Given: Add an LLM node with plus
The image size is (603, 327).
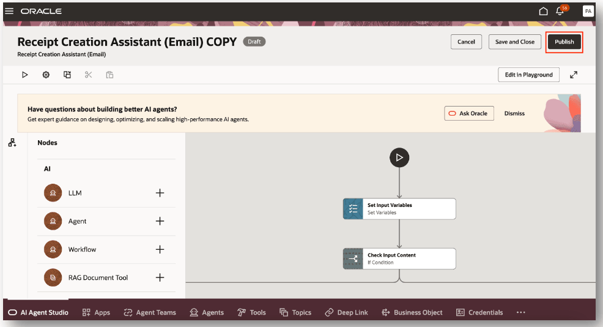Looking at the screenshot, I should (160, 193).
